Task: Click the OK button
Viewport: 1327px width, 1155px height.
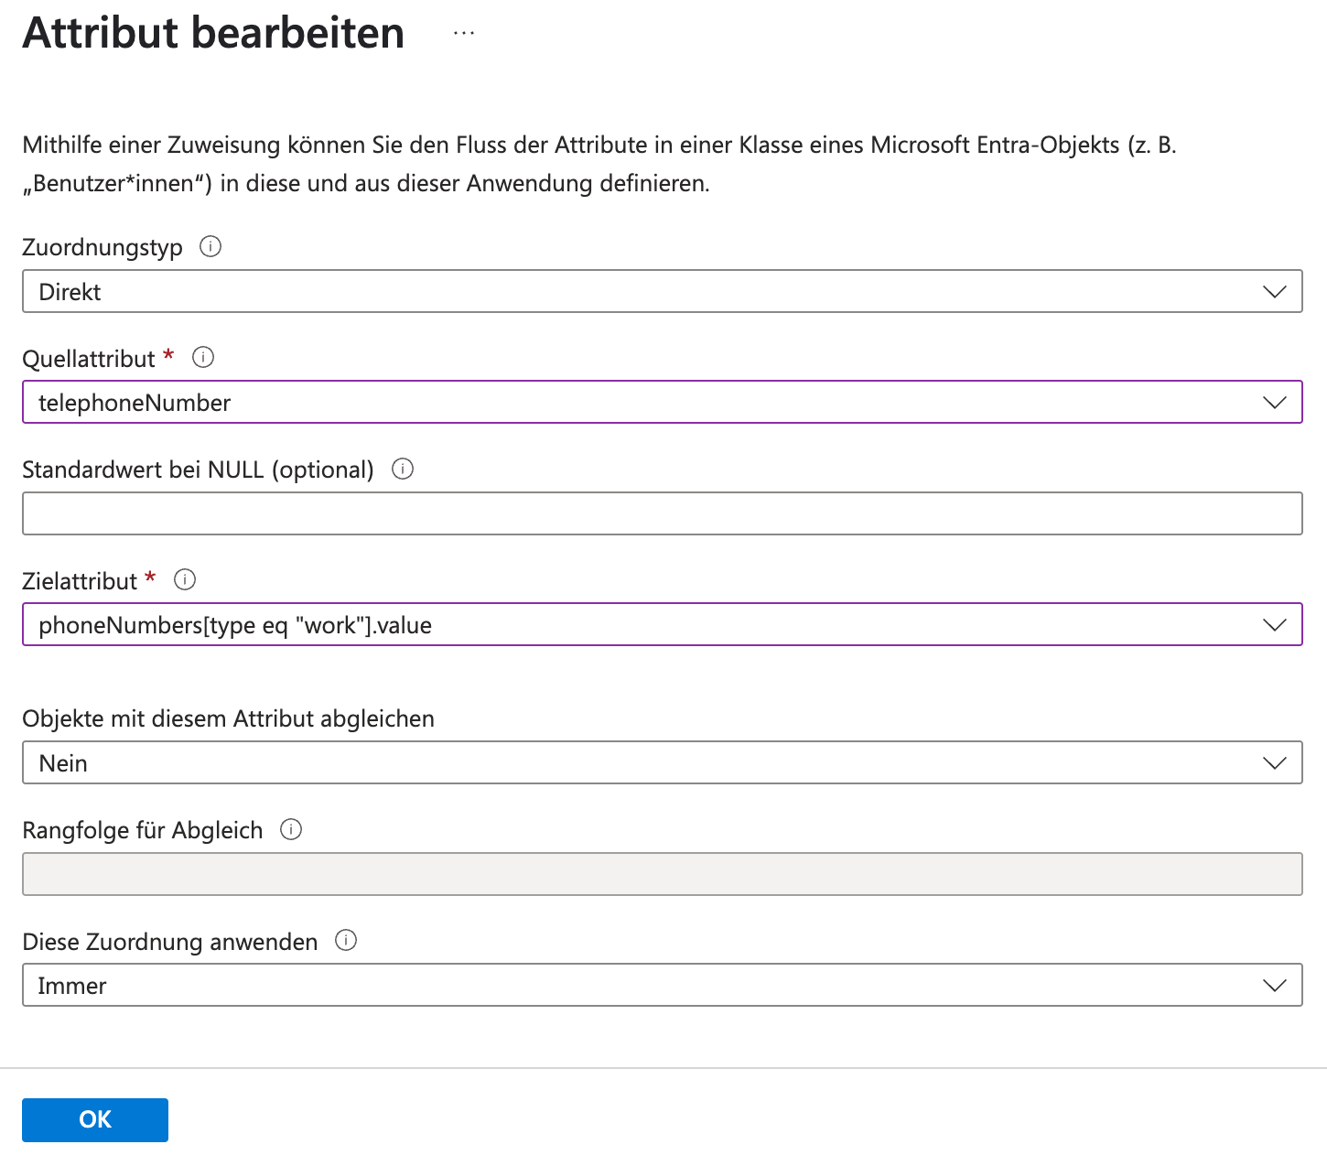Action: point(95,1119)
